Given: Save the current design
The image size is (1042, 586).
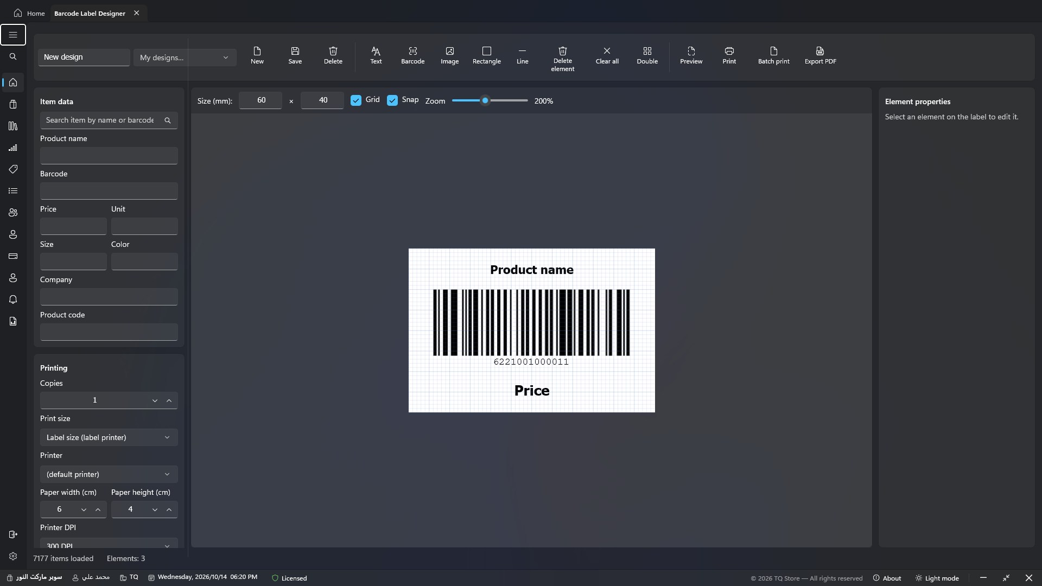Looking at the screenshot, I should pyautogui.click(x=295, y=55).
